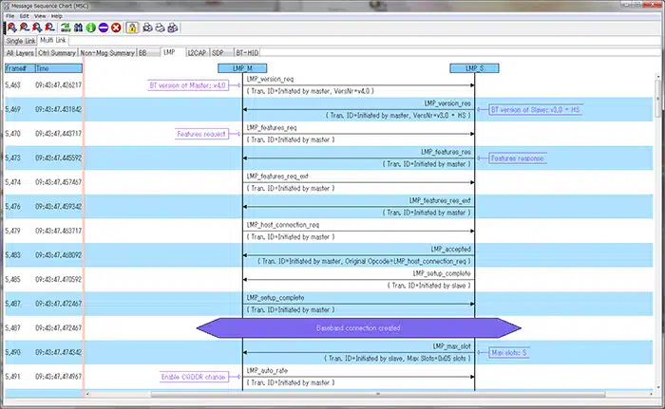Show the Ctrl Summary tab

pyautogui.click(x=56, y=53)
